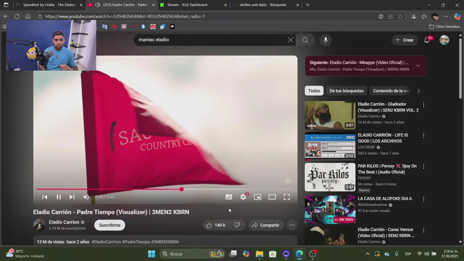Open the Gladiador video thumbnail
Screen dimensions: 464x261
330,115
